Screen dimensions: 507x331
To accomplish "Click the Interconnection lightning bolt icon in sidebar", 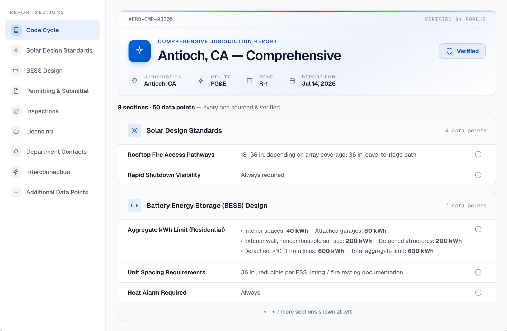I will (16, 172).
